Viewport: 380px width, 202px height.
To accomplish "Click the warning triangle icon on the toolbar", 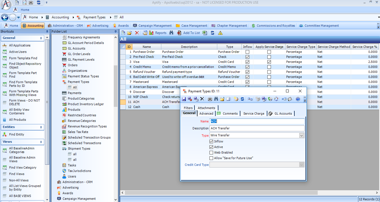I will pyautogui.click(x=220, y=33).
